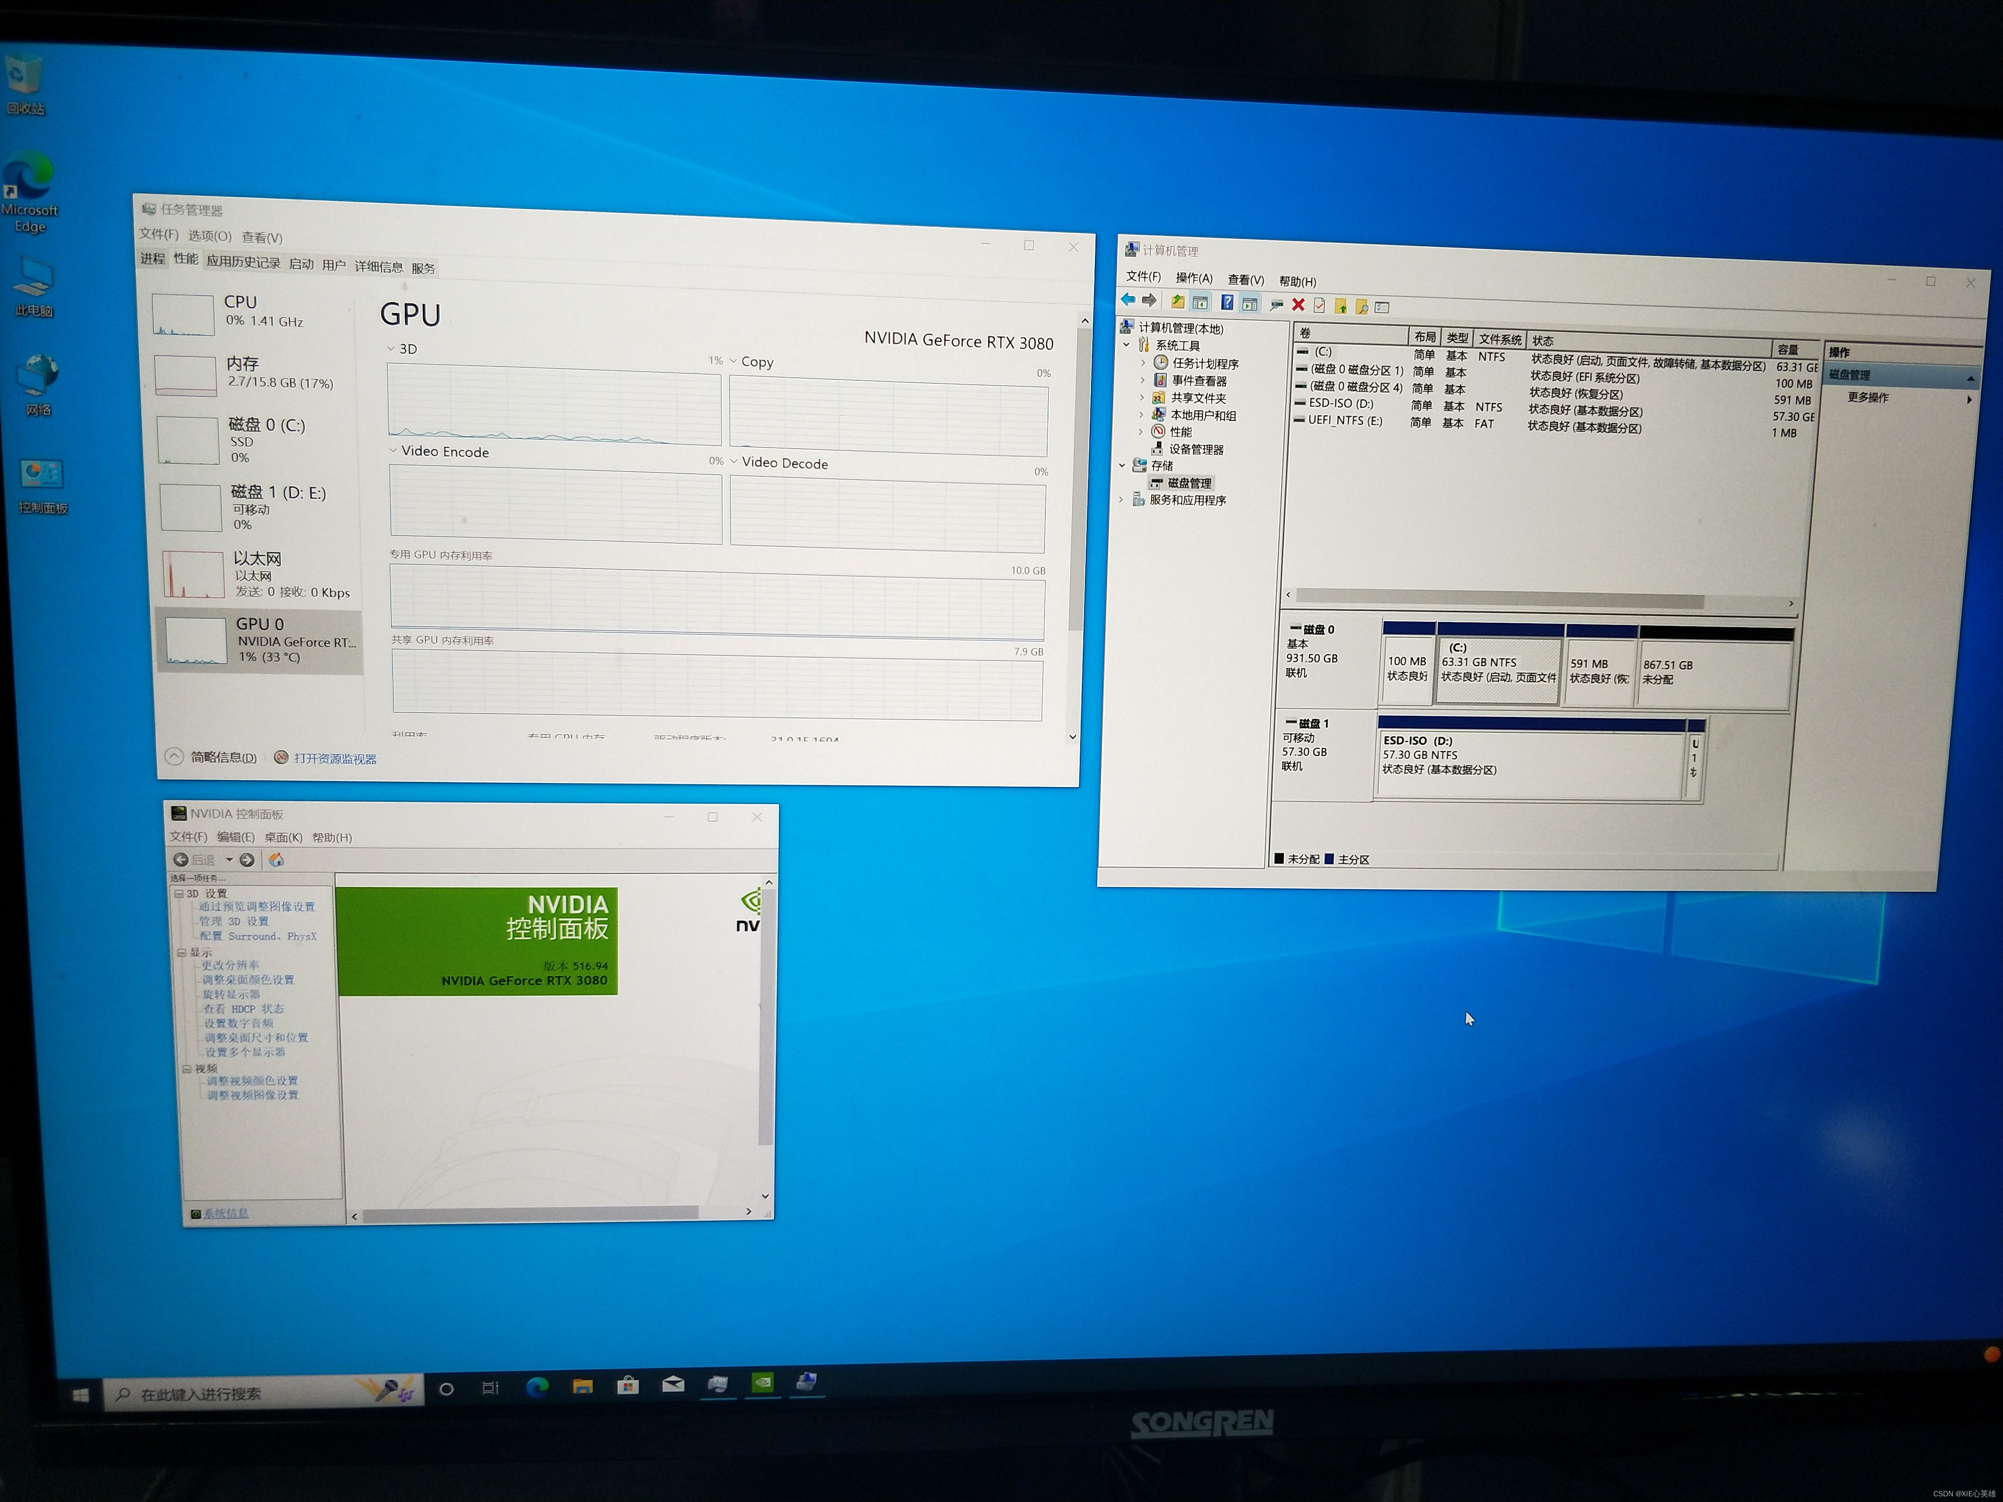The image size is (2003, 1502).
Task: Click the Back arrow in Computer Management toolbar
Action: pos(1128,300)
